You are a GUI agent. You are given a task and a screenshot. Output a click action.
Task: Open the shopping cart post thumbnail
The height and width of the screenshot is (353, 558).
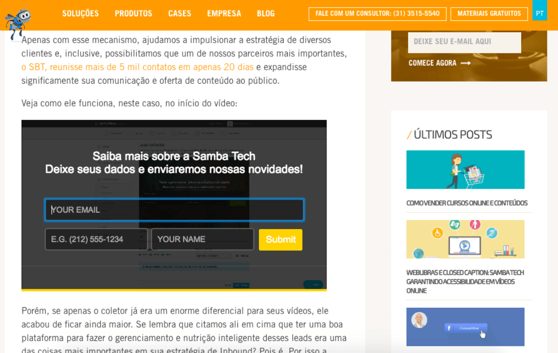click(x=465, y=170)
